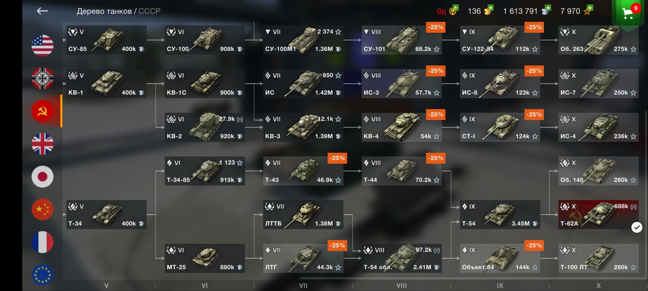Open the КВ-2 tank card
Viewport: 648px width, 291px height.
(205, 127)
